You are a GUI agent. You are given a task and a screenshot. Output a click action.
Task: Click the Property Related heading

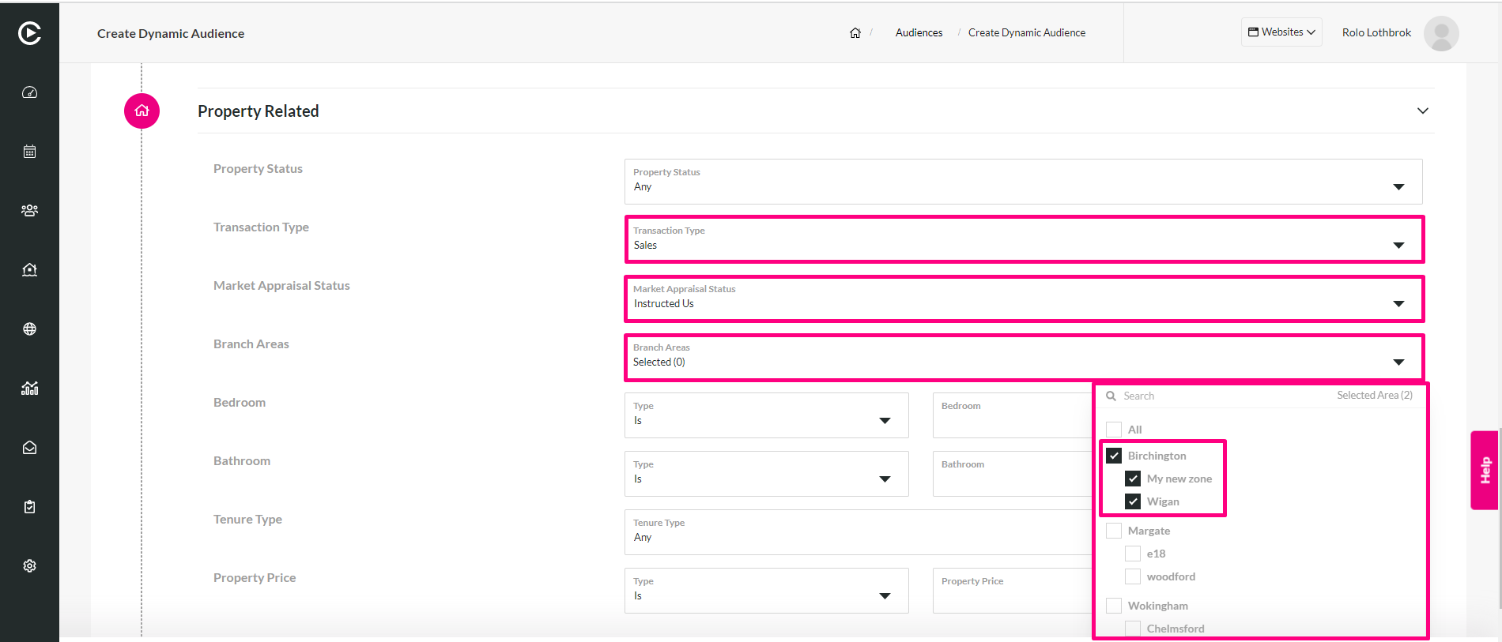259,111
